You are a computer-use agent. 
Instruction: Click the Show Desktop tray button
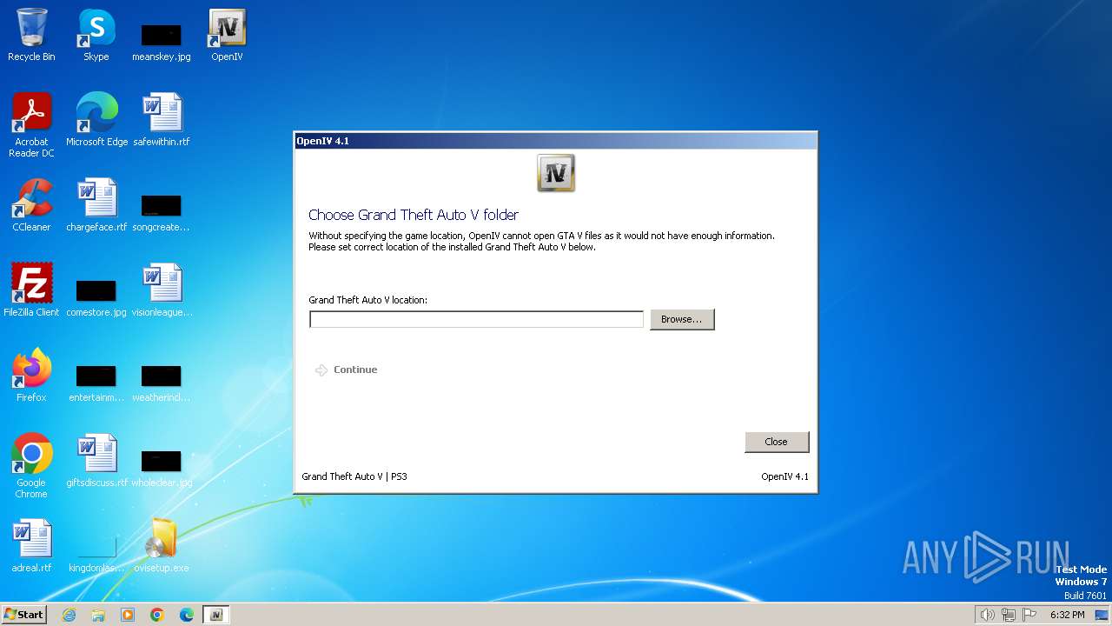1102,615
